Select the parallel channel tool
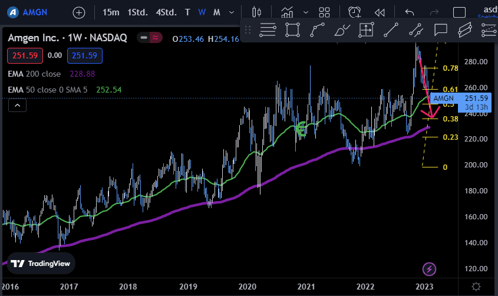This screenshot has height=296, width=498. tap(465, 30)
